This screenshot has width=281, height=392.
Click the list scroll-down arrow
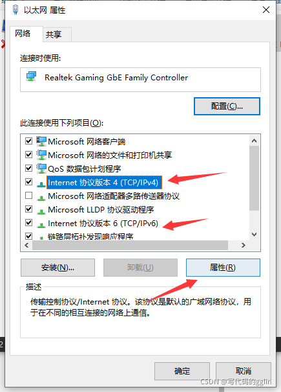click(x=254, y=235)
